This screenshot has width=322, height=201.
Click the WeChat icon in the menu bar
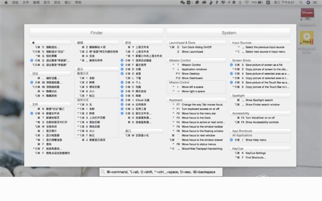click(x=182, y=3)
